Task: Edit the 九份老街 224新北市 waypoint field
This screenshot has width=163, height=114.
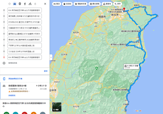Action: 25,51
